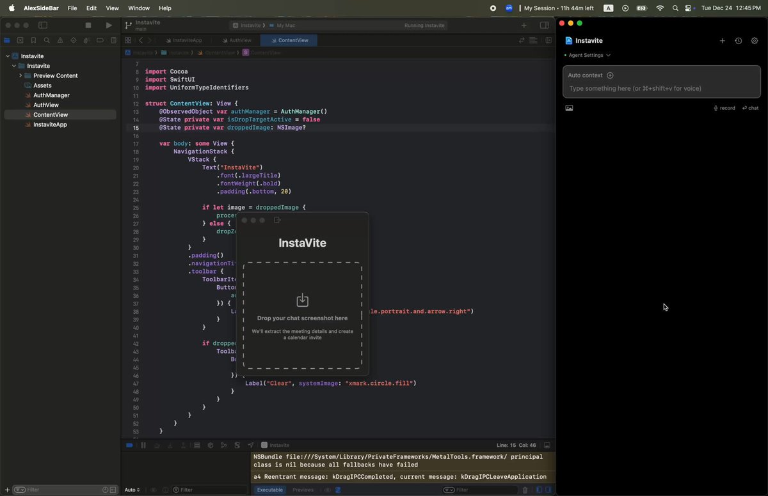
Task: Toggle the Xcode inspector panel
Action: point(545,26)
